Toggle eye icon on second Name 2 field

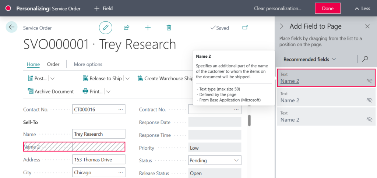click(x=369, y=100)
